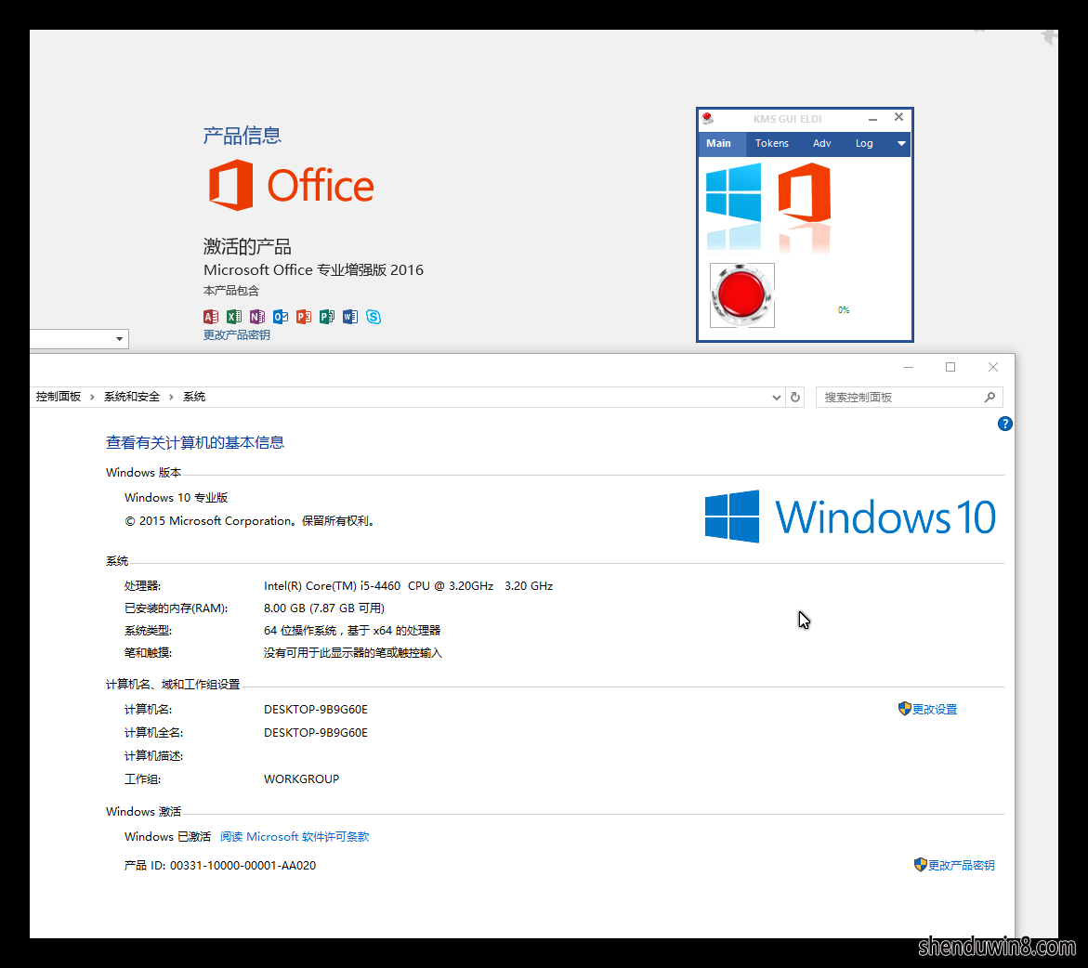Click Microsoft Office 专业增强版 2016 text
The height and width of the screenshot is (968, 1088).
click(314, 270)
